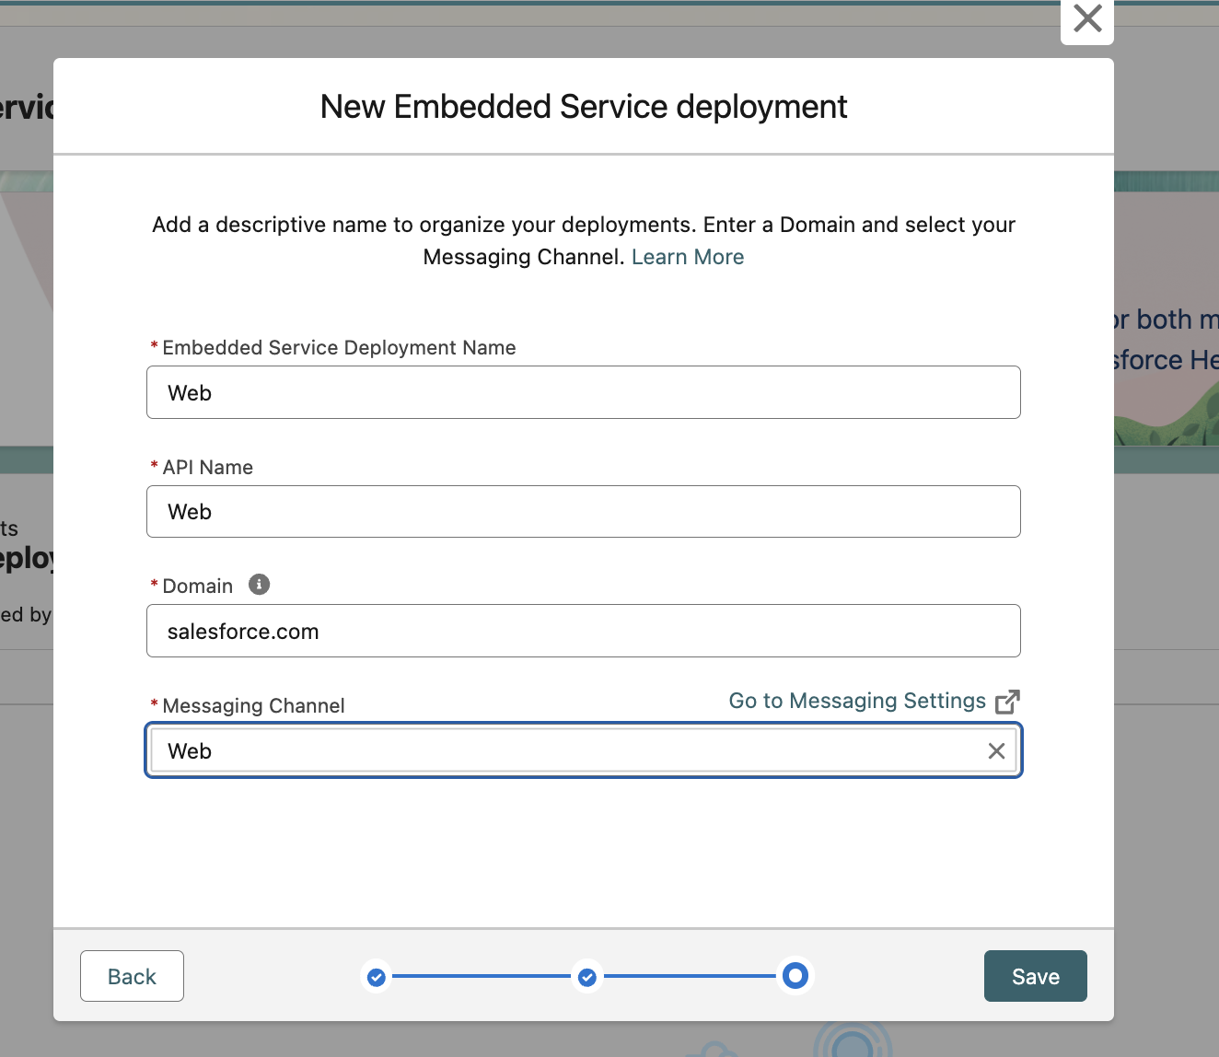The image size is (1219, 1057).
Task: Click the Domain field containing salesforce.com
Action: (x=583, y=632)
